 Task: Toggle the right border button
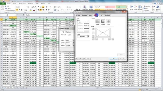109,39
